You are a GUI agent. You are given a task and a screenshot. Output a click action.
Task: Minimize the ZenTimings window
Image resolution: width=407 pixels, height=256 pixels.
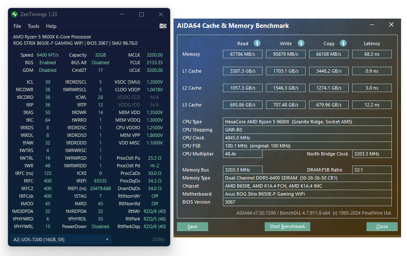point(122,14)
